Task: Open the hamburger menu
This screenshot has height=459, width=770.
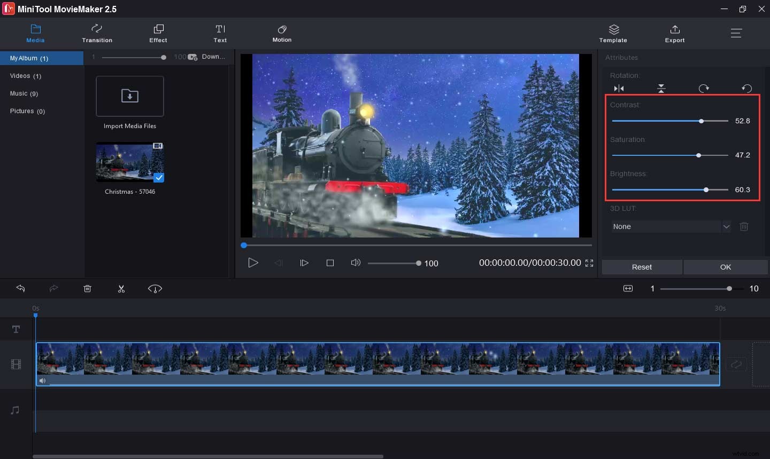Action: click(x=736, y=33)
